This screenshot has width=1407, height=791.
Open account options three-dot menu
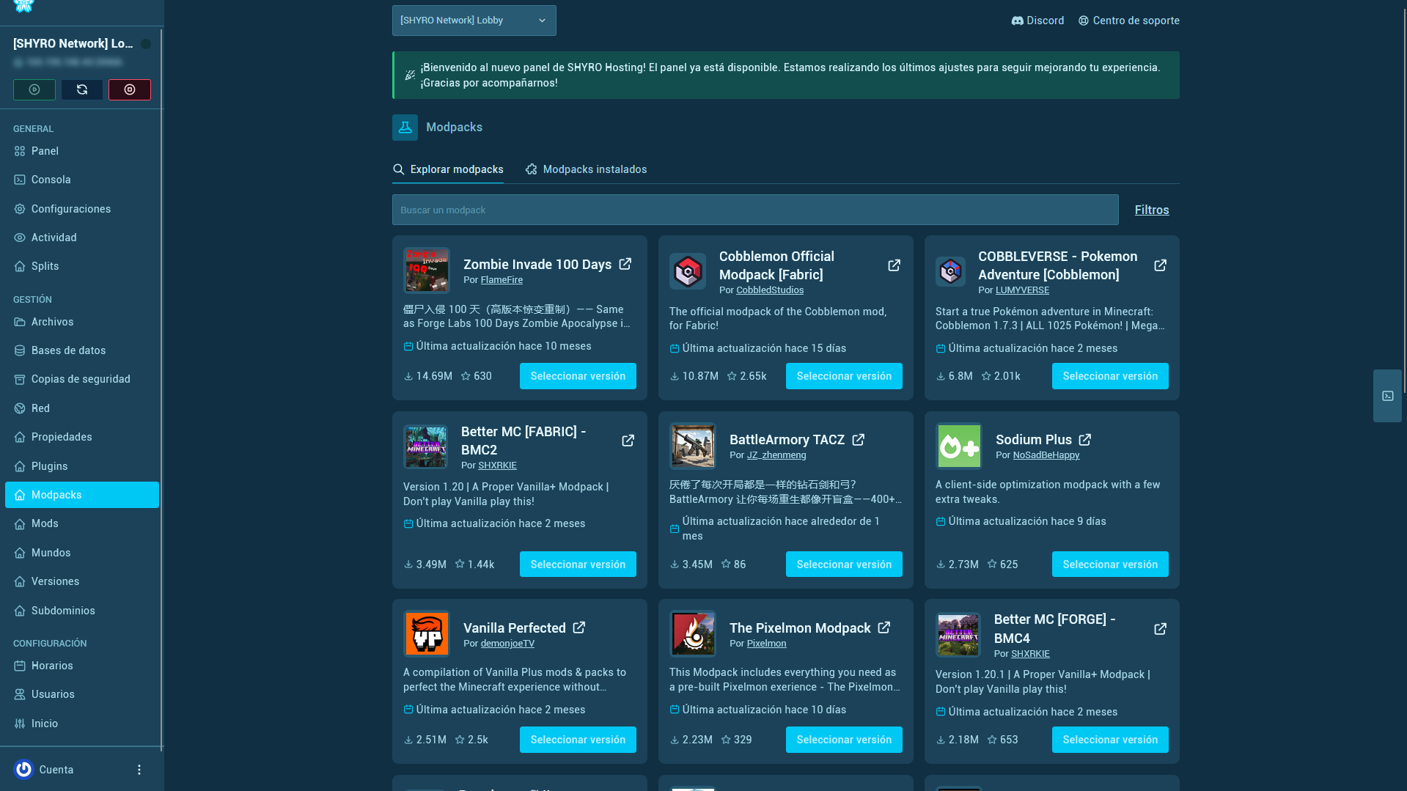(139, 770)
